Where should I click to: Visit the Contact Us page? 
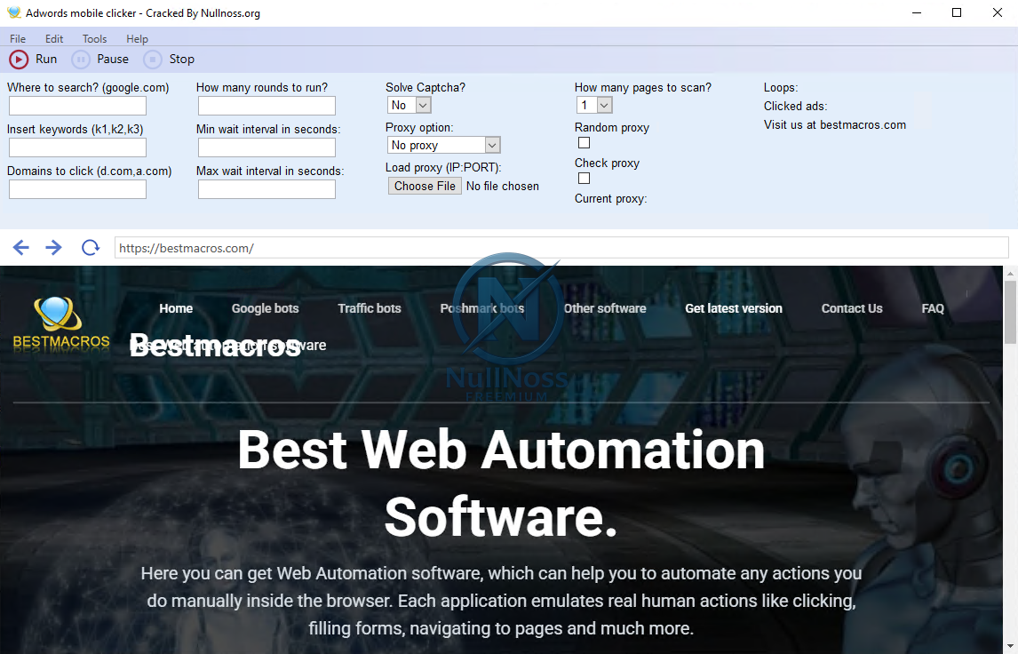point(851,308)
